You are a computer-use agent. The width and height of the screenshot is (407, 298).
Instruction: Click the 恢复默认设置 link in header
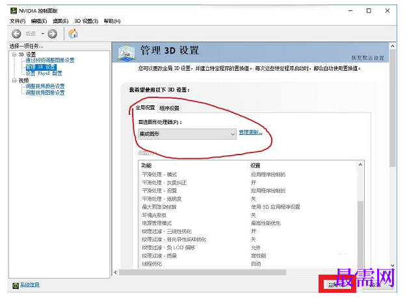pyautogui.click(x=367, y=58)
